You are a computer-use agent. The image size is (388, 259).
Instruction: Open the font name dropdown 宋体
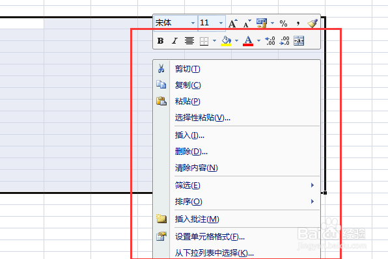coord(193,23)
